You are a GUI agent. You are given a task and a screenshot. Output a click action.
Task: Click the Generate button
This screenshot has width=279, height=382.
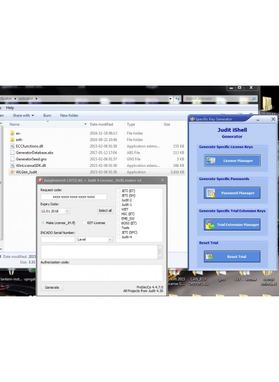pos(52,288)
